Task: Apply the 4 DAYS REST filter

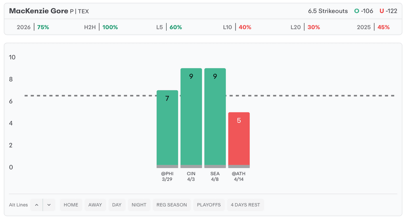Action: click(245, 205)
